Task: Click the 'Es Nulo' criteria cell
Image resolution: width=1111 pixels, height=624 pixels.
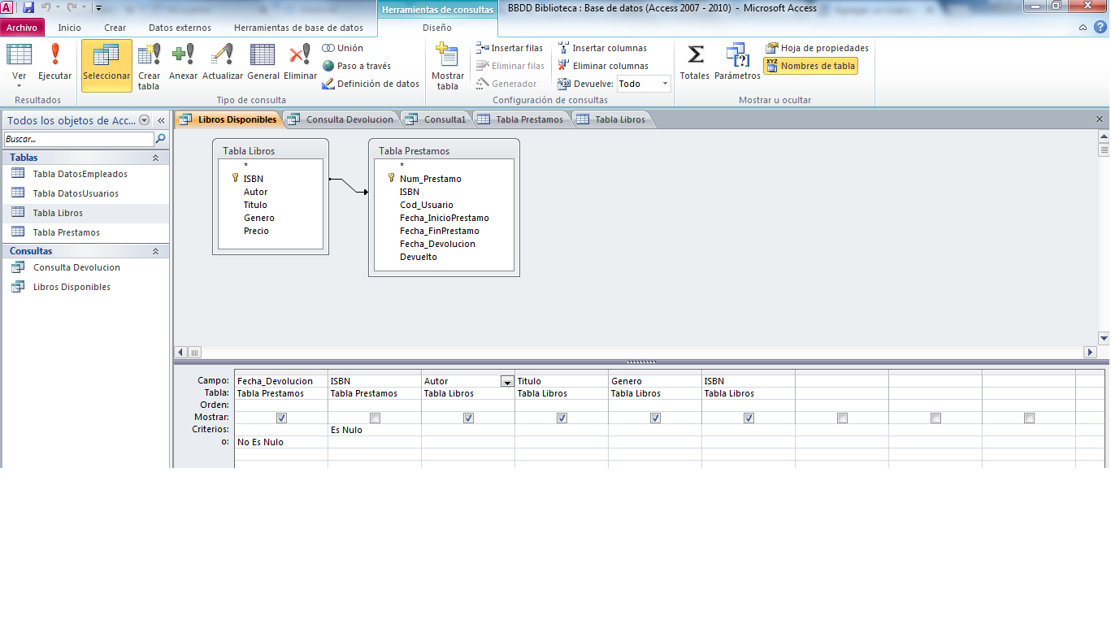Action: (x=375, y=430)
